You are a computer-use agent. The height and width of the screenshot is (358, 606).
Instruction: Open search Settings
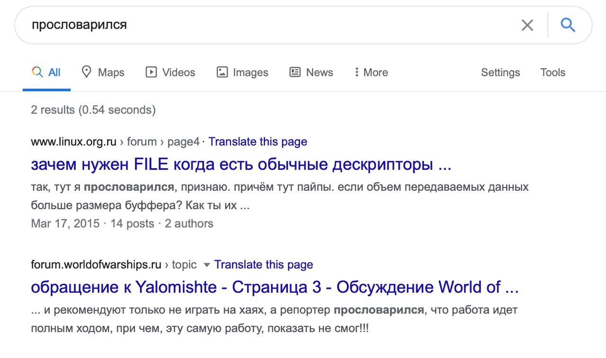[x=500, y=72]
